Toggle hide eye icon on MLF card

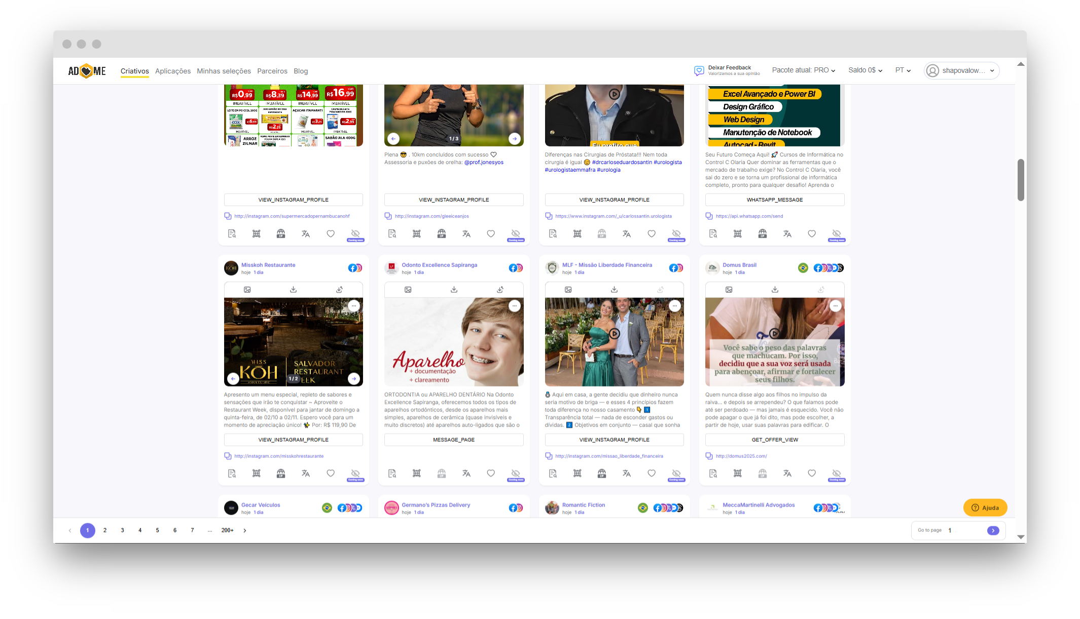pos(676,474)
